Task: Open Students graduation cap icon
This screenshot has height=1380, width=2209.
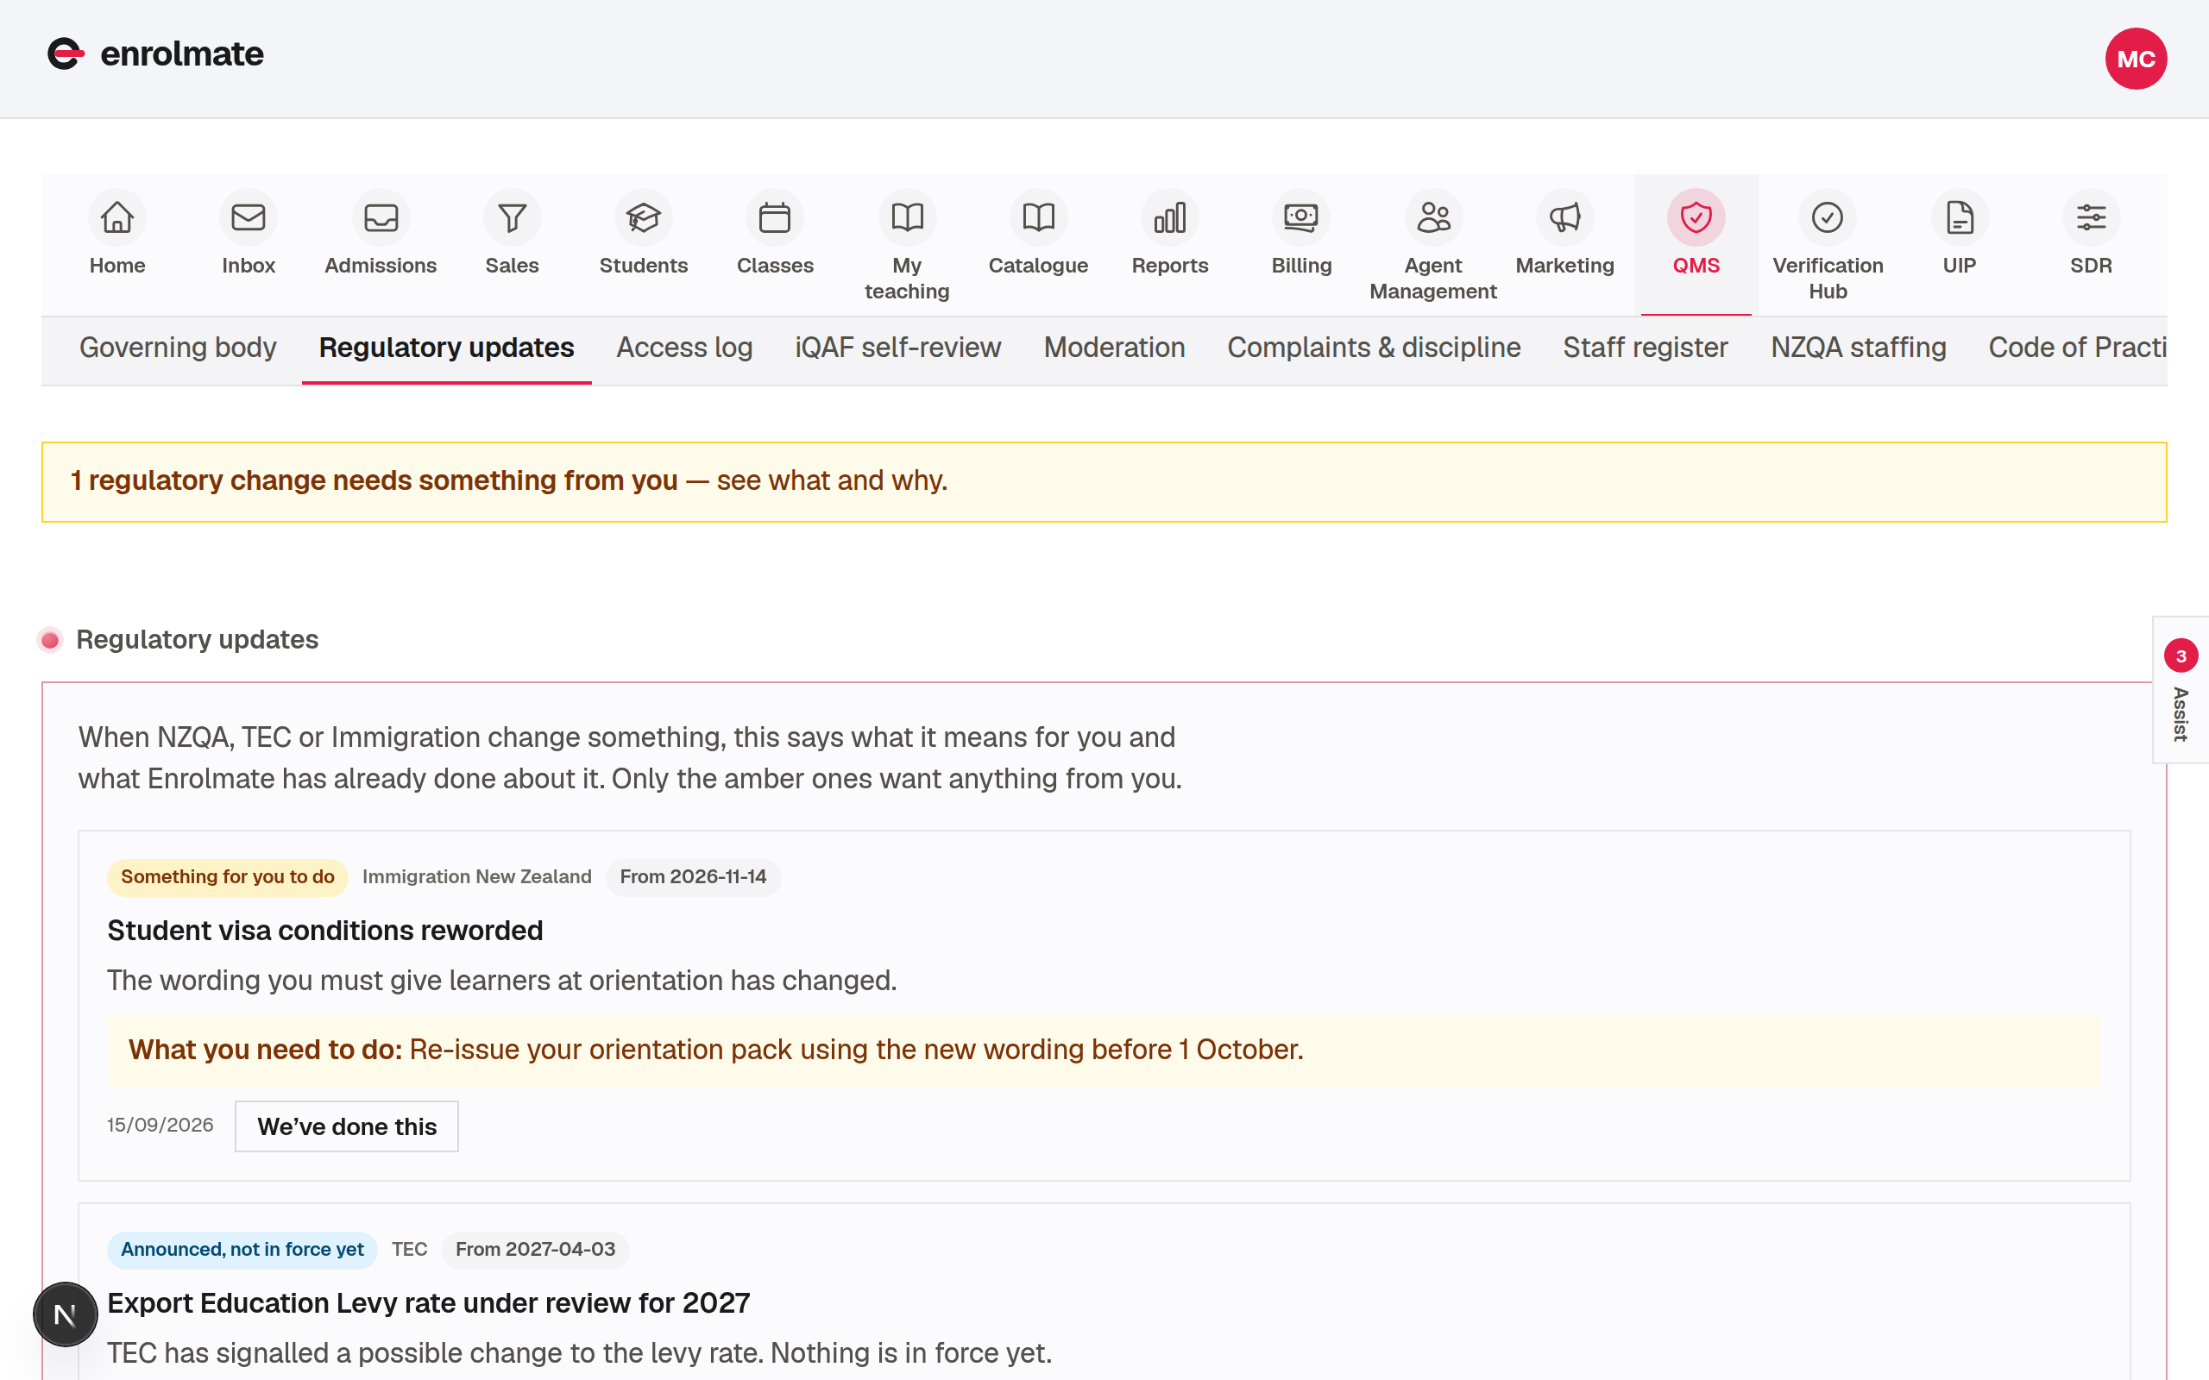Action: coord(644,217)
